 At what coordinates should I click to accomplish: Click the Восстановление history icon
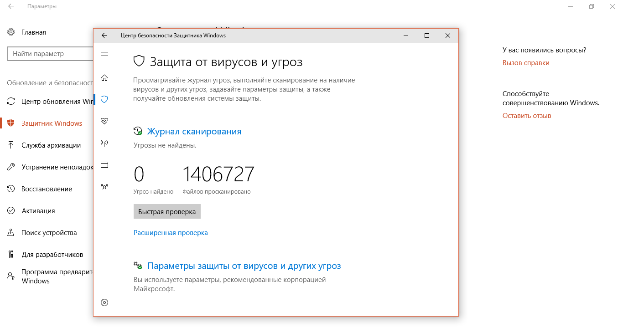(11, 189)
